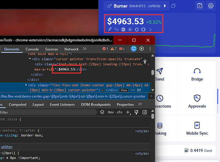Open the Transactions clock icon
Image resolution: width=220 pixels, height=162 pixels.
160,98
